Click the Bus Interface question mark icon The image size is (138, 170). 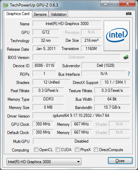point(129,74)
